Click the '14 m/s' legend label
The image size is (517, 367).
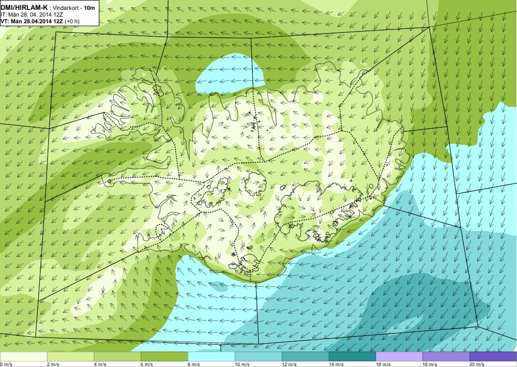pos(336,364)
